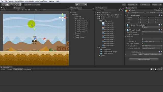Screen dimensions: 163x92
Task: Open the Layers dropdown in toolbar
Action: (x=145, y=5)
